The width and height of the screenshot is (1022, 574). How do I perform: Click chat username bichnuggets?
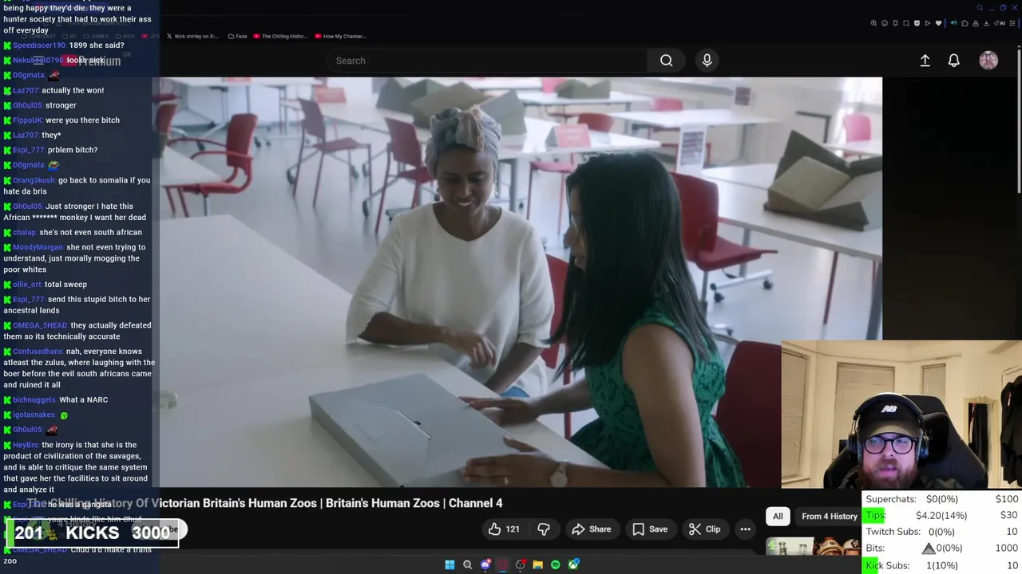point(34,400)
